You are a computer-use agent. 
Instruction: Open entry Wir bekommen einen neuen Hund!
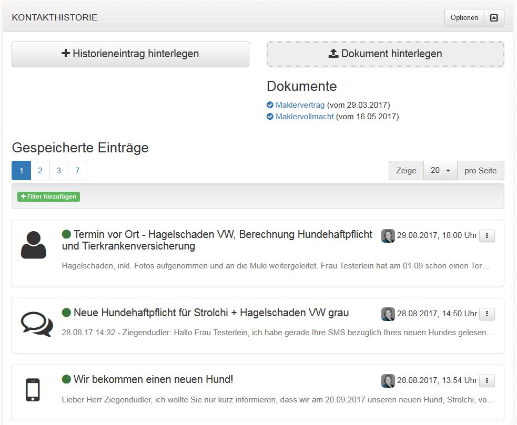point(154,379)
